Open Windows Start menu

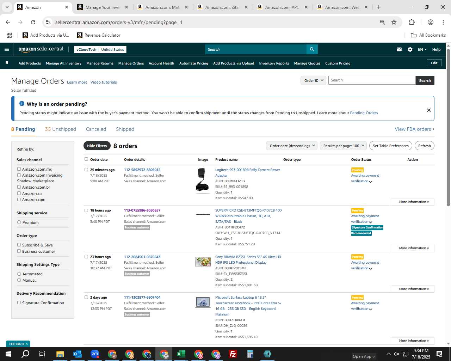[x=8, y=354]
